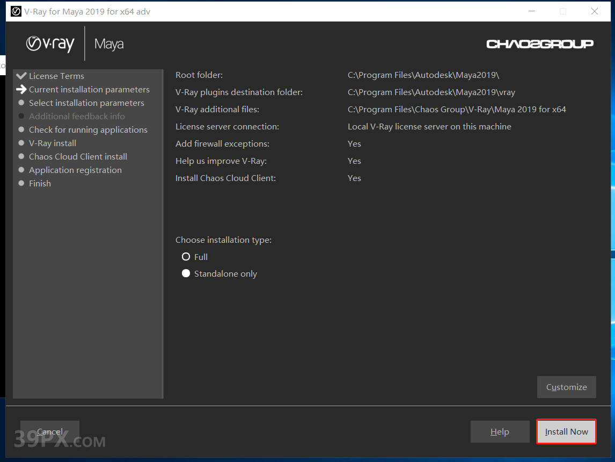The width and height of the screenshot is (615, 462).
Task: Click Yes beside Help us improve V-Ray
Action: (354, 161)
